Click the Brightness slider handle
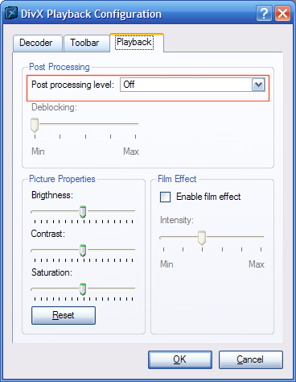296x382 pixels. pyautogui.click(x=83, y=212)
